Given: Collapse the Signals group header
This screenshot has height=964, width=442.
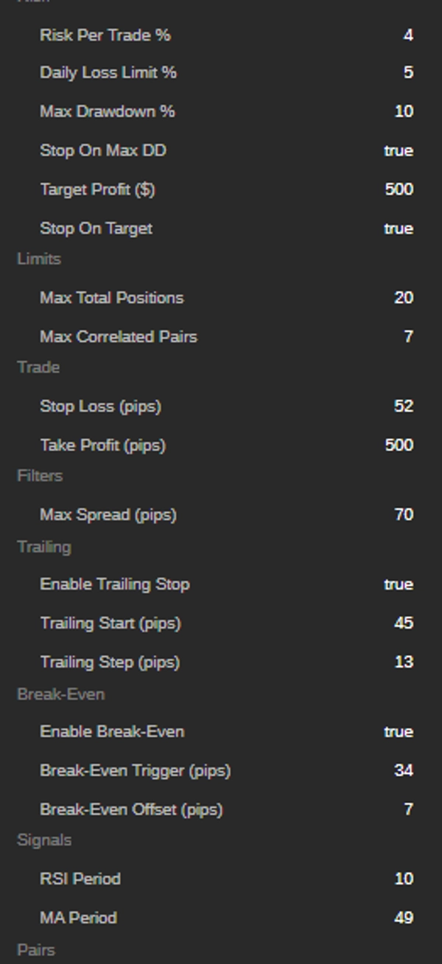Looking at the screenshot, I should click(x=44, y=839).
